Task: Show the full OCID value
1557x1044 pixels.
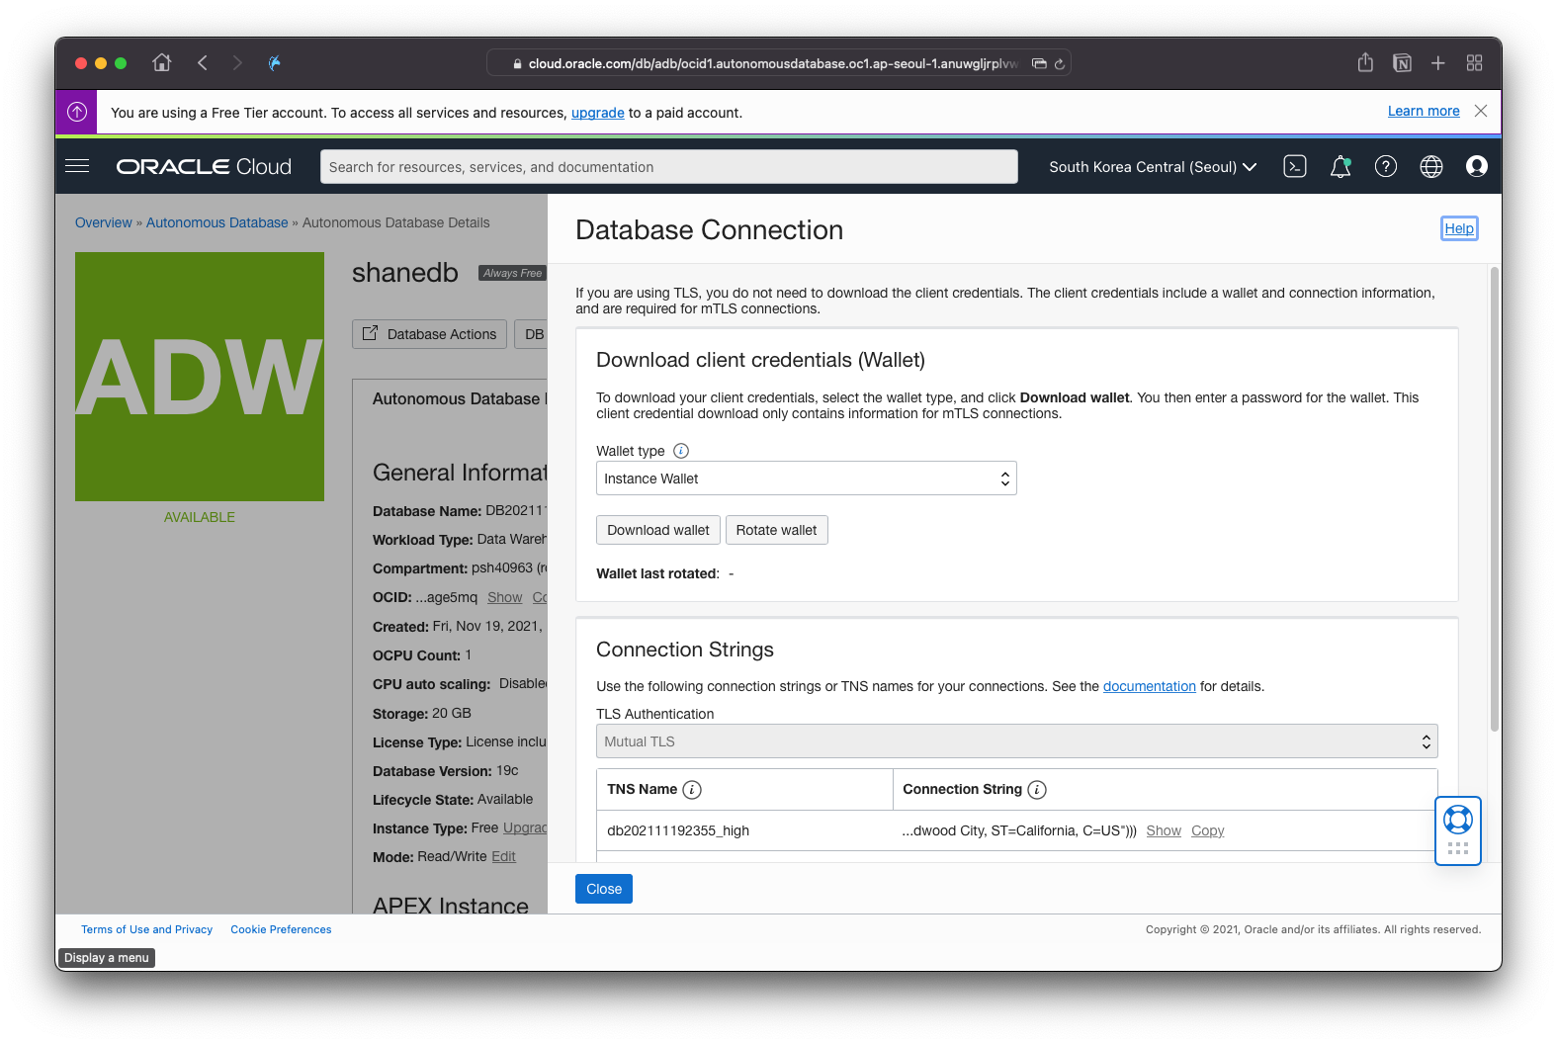Action: [504, 597]
